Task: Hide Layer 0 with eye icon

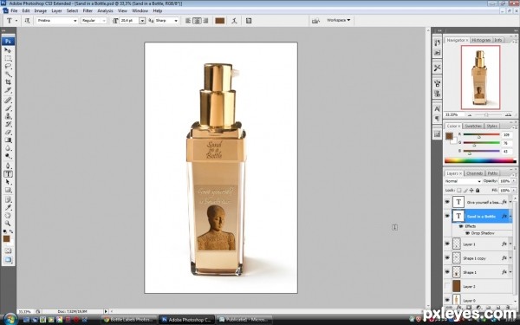Action: (447, 300)
